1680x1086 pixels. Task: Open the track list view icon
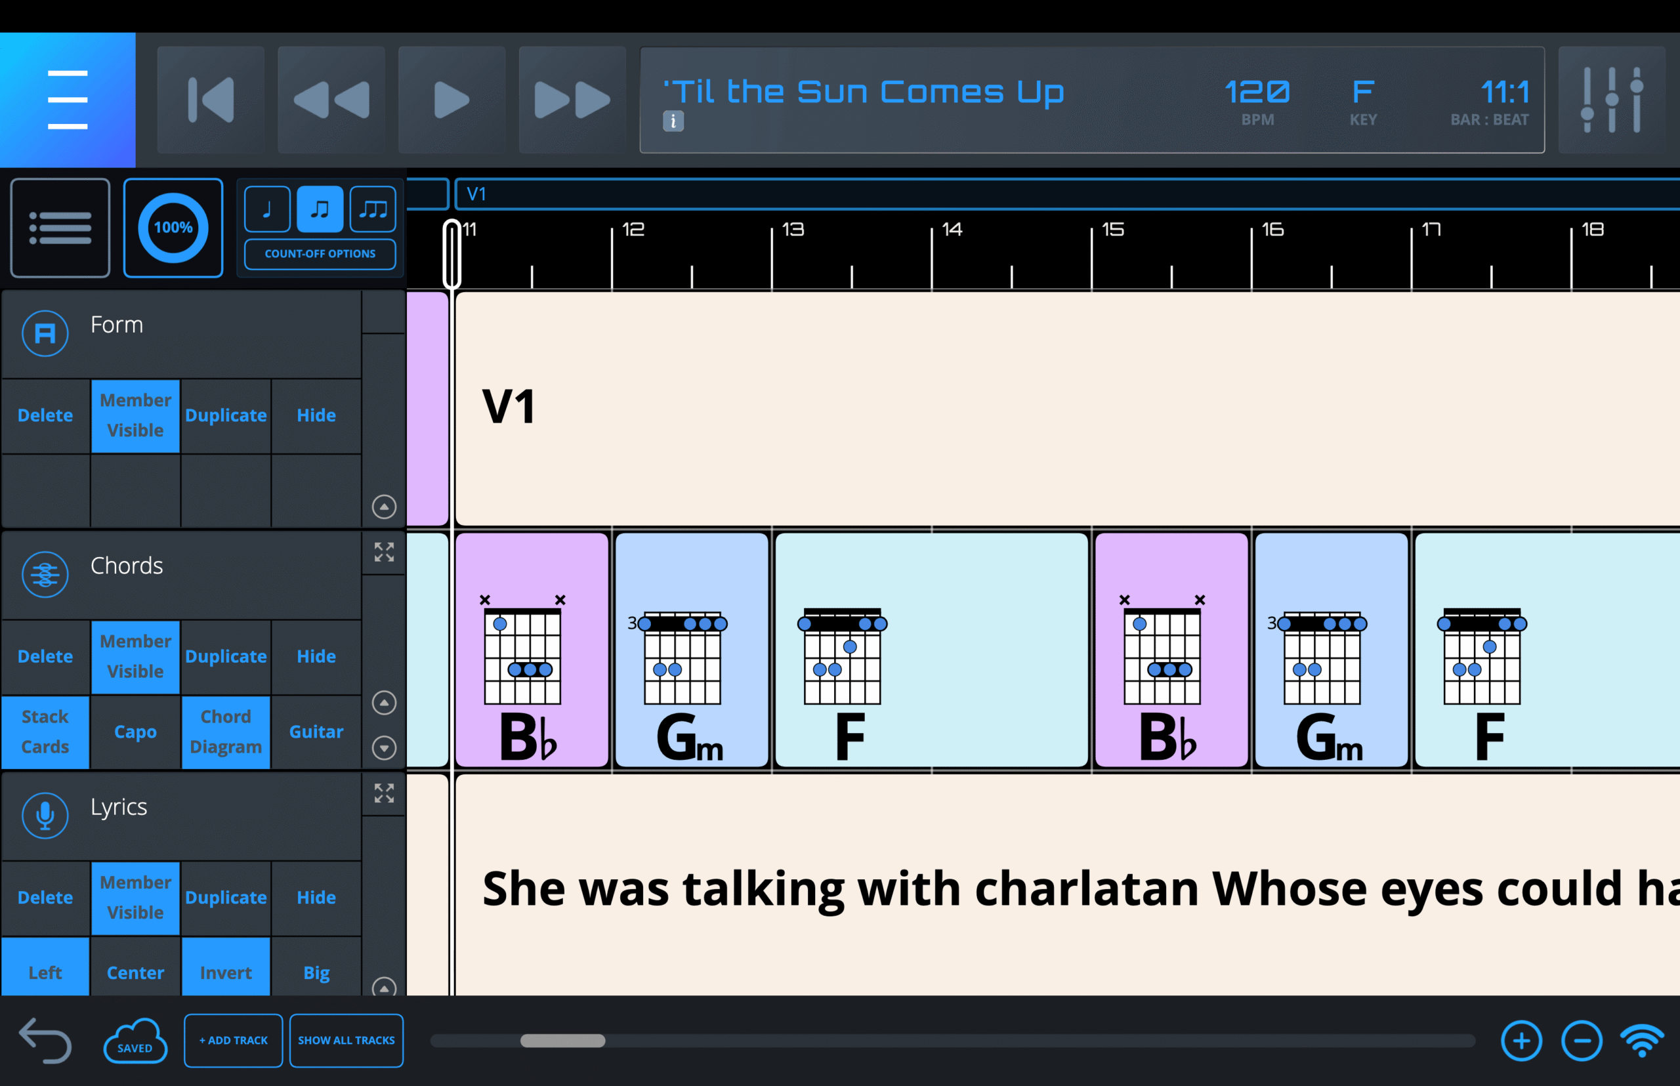[x=60, y=228]
